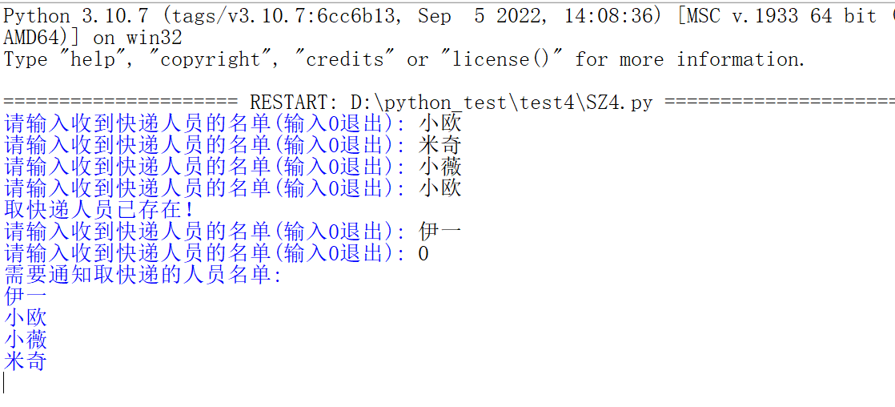
Task: Click the input value 伊一 after the prompt
Action: click(440, 232)
